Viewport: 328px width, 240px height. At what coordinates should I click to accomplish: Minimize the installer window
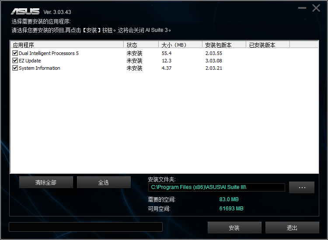pyautogui.click(x=302, y=8)
